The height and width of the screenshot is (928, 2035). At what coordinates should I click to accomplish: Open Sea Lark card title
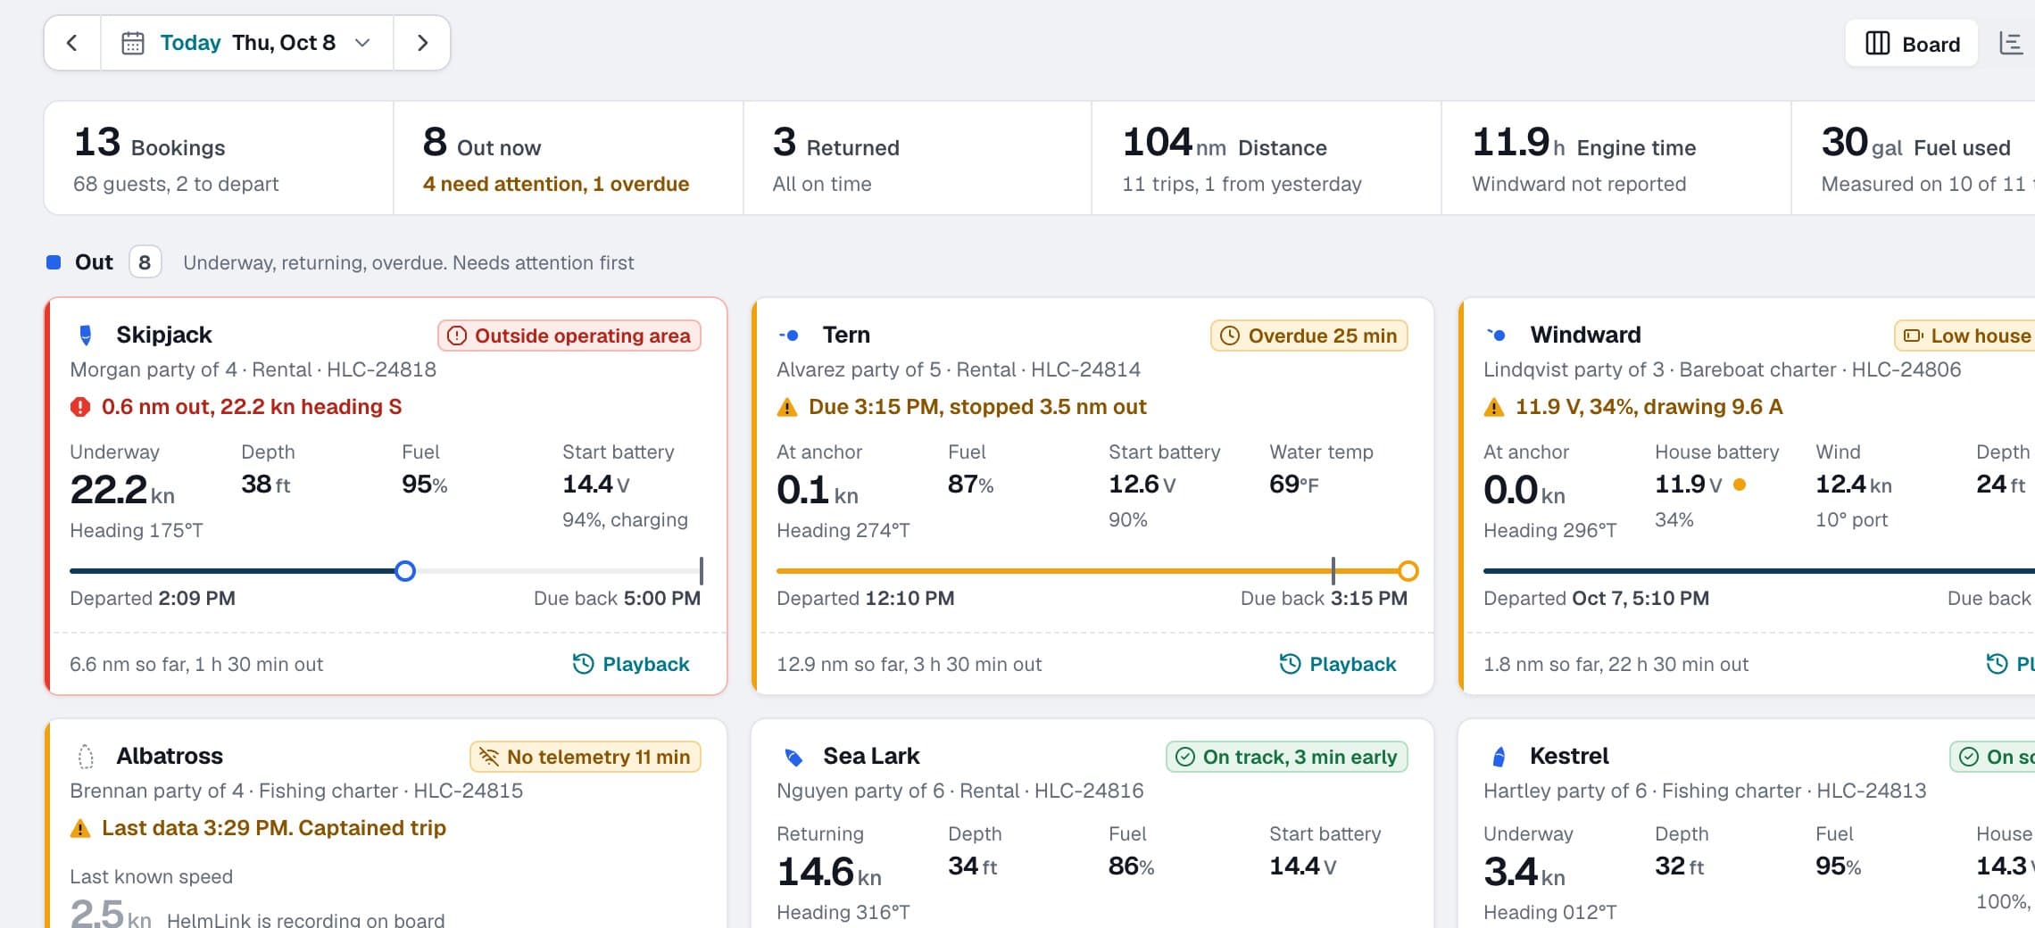(x=871, y=756)
